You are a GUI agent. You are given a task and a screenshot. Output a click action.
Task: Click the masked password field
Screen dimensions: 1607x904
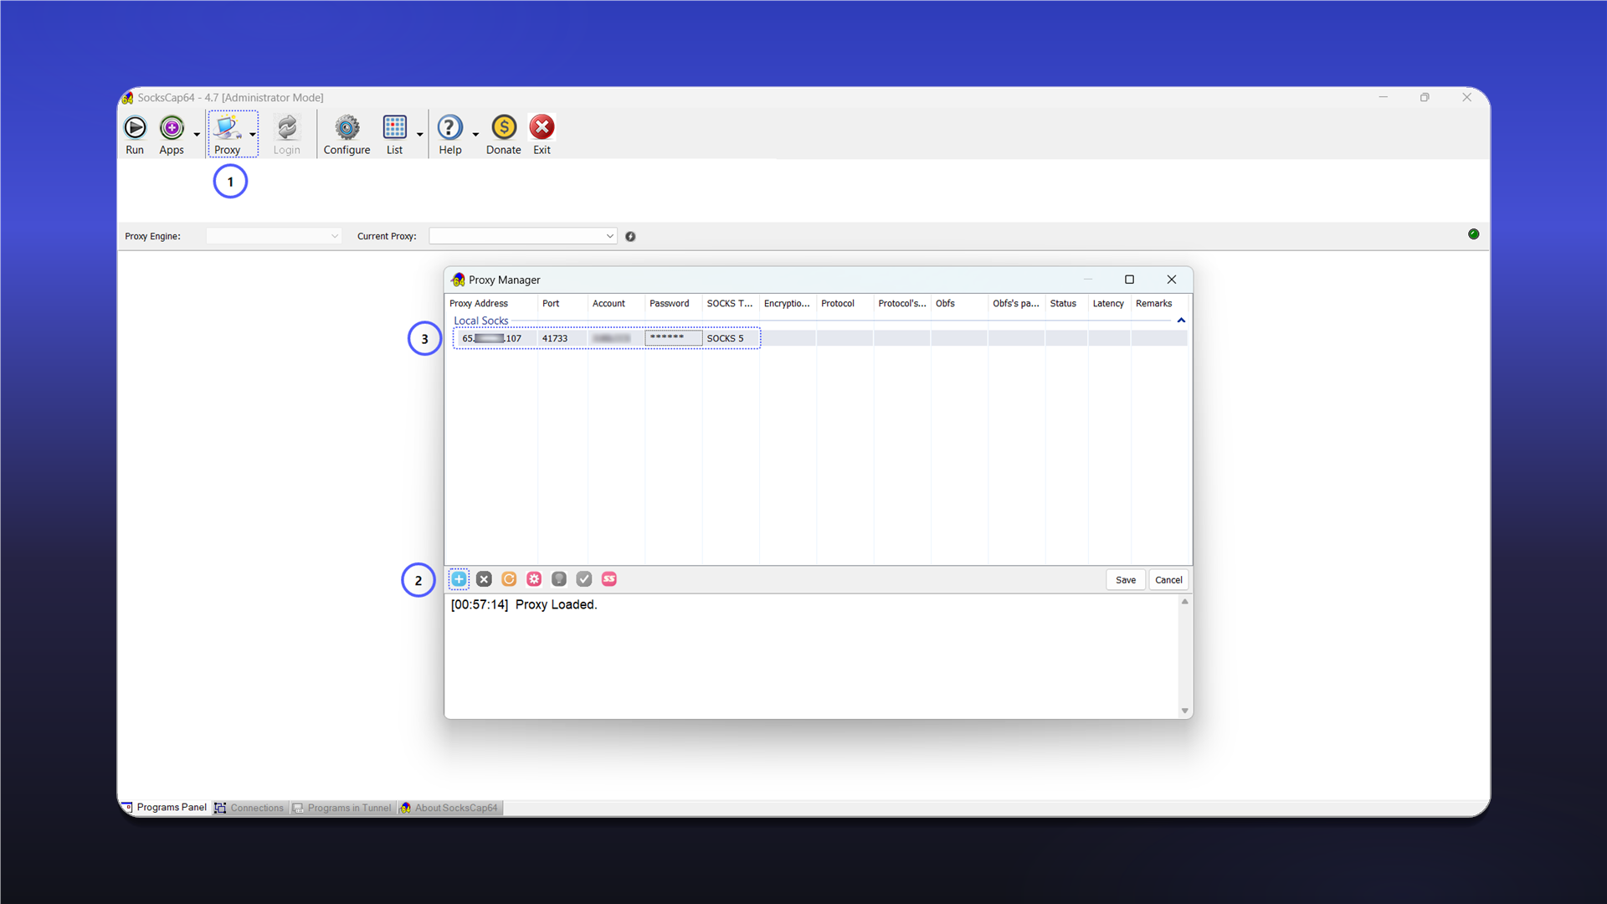(674, 338)
